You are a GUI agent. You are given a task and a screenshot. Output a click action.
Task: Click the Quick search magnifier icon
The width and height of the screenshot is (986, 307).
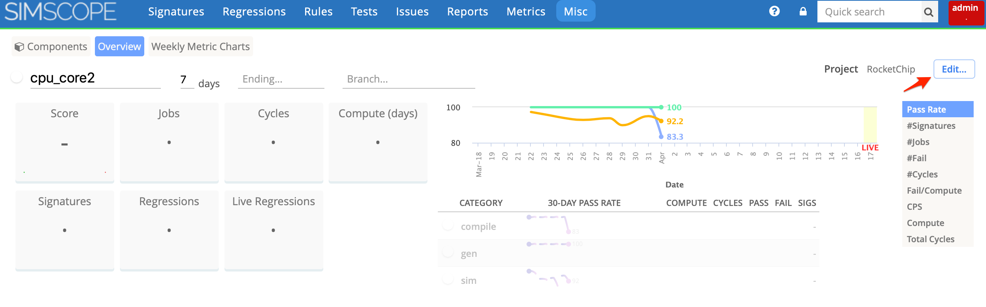click(929, 12)
